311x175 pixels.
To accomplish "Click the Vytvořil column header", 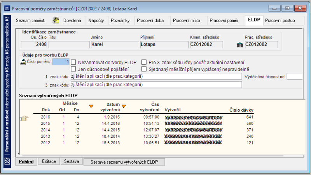I will point(173,110).
